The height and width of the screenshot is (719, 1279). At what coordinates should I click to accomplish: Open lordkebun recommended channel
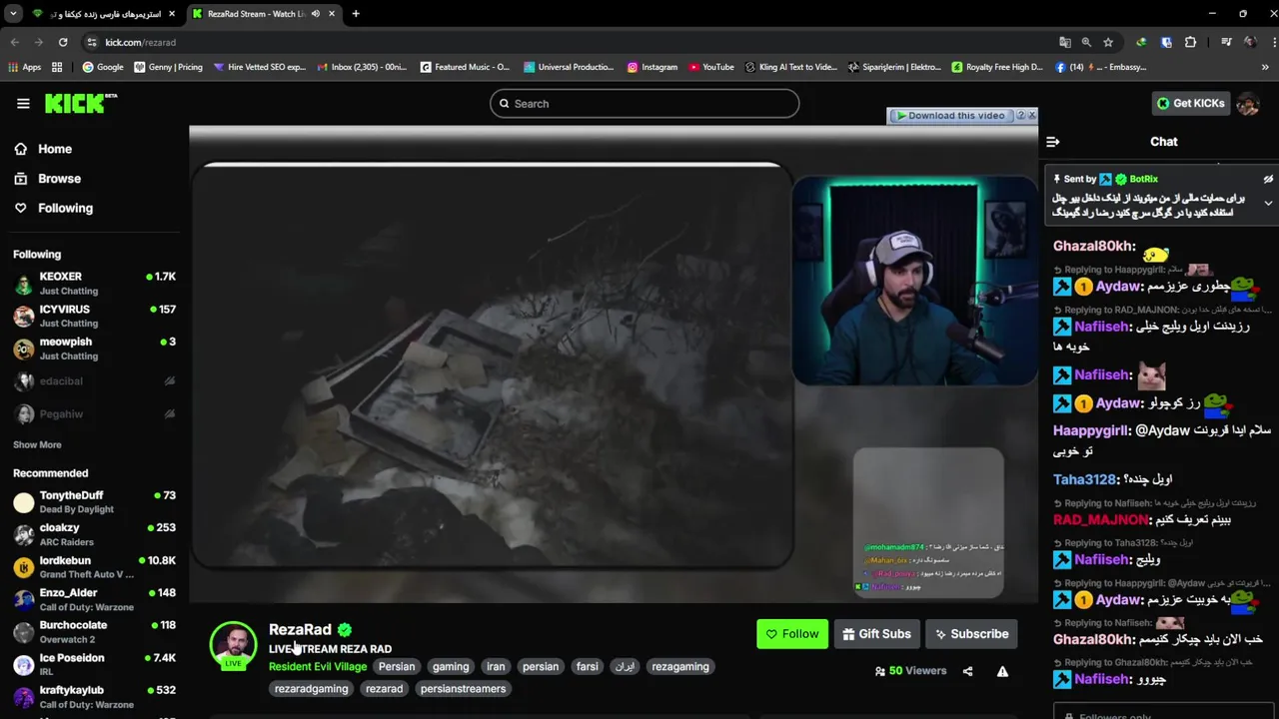coord(94,567)
